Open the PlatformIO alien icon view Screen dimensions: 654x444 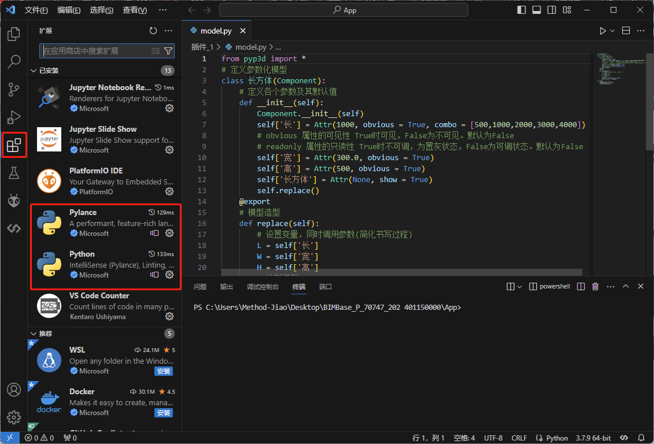coord(14,201)
